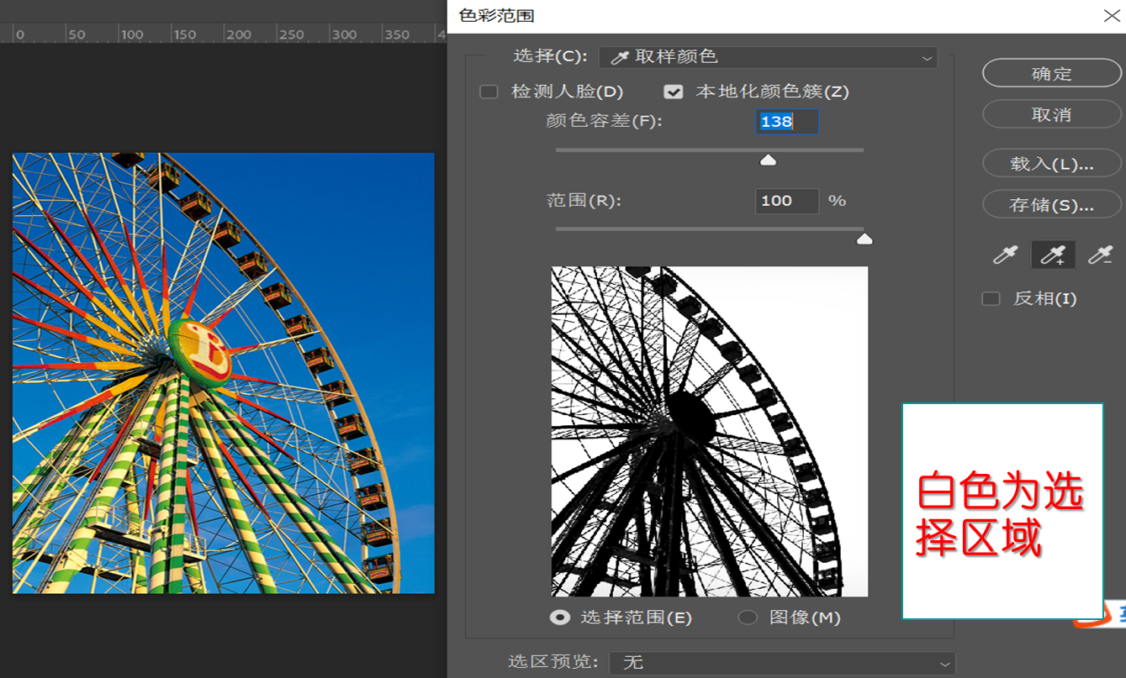Sample a color on the ferris wheel canvas image
Viewport: 1126px width, 678px height.
pyautogui.click(x=224, y=373)
